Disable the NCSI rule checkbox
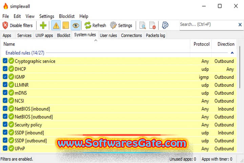Viewport: 244px width, 163px height. (5, 101)
